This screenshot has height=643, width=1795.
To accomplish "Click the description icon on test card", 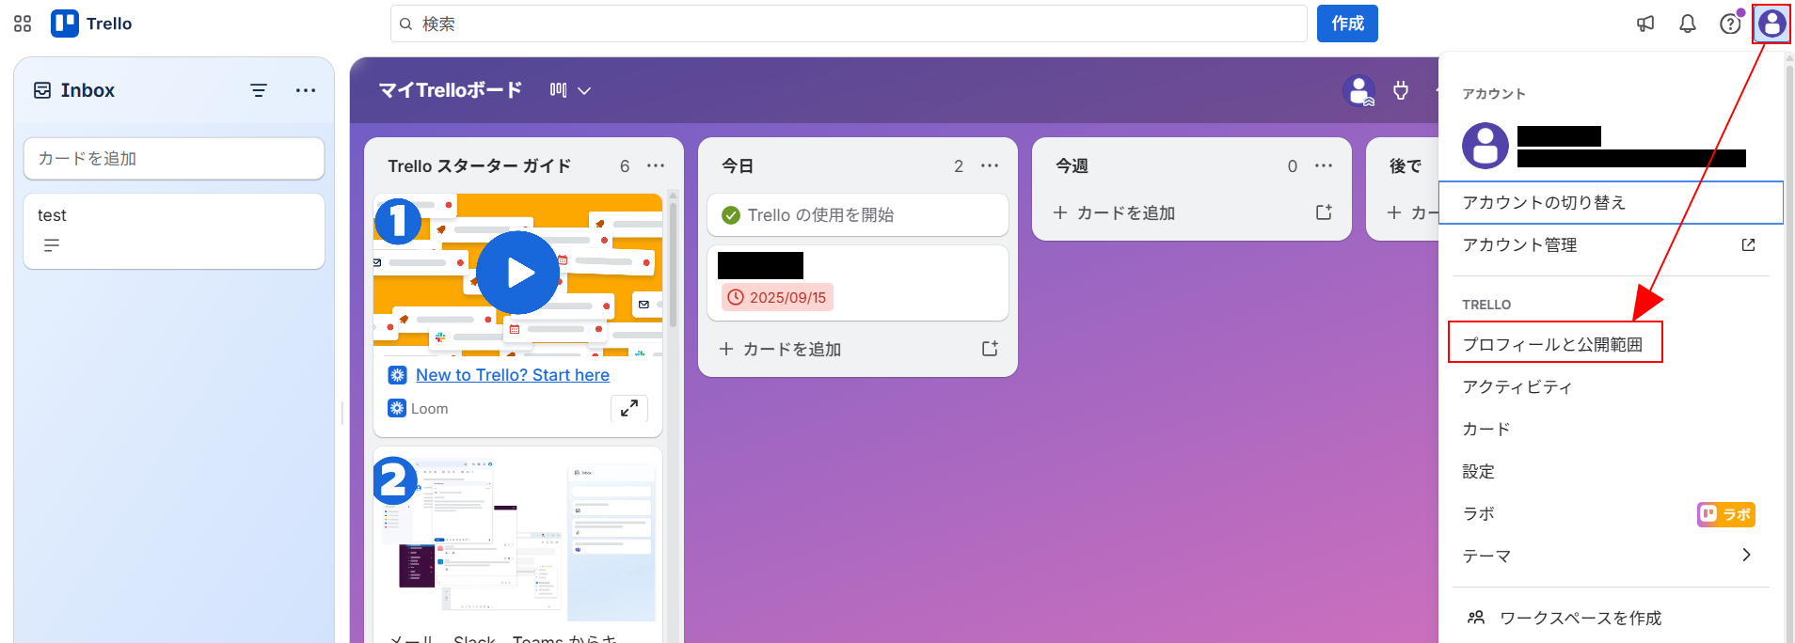I will pyautogui.click(x=52, y=245).
